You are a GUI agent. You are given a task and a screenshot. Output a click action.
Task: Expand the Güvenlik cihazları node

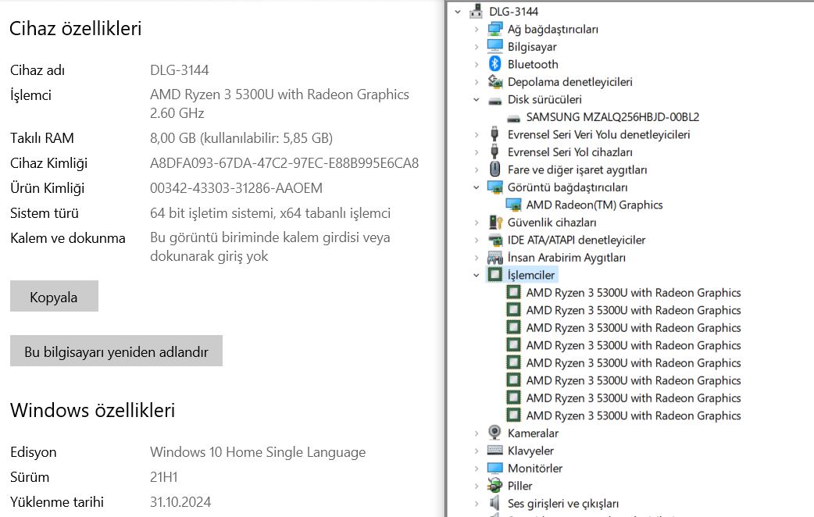point(476,222)
